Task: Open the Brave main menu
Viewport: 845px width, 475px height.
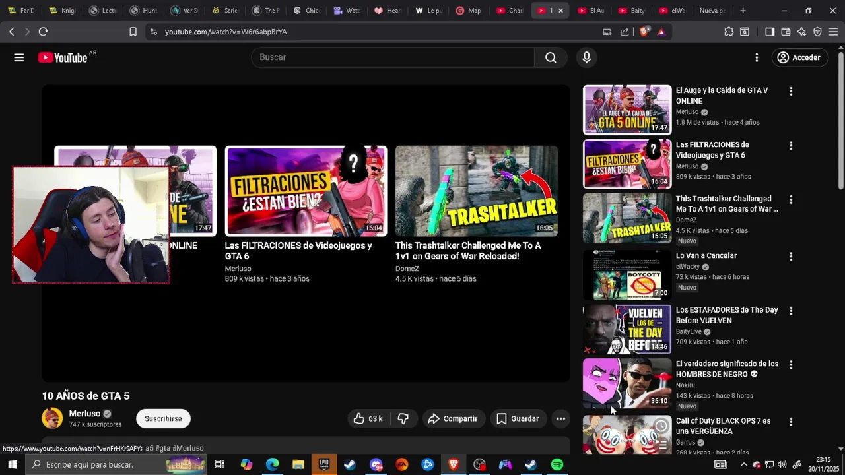Action: pyautogui.click(x=833, y=32)
